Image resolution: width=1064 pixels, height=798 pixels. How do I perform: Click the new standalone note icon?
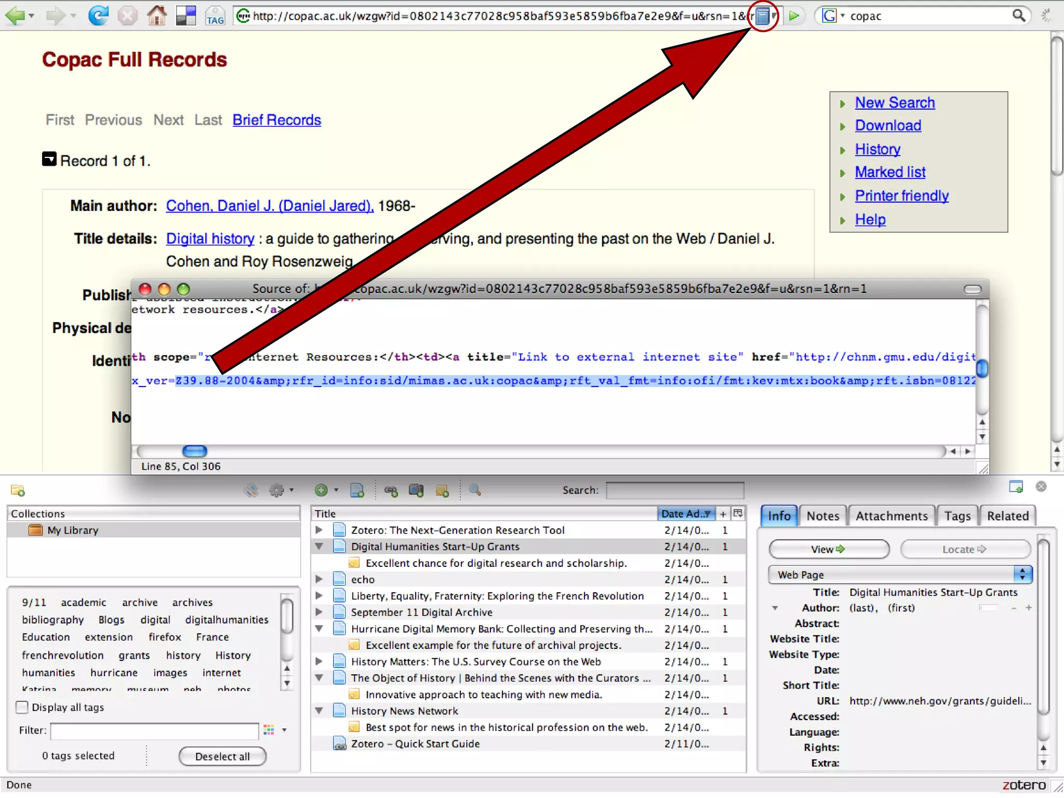pyautogui.click(x=442, y=490)
